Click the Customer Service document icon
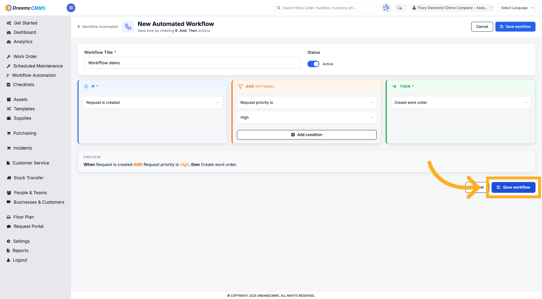This screenshot has width=542, height=299. [x=8, y=163]
